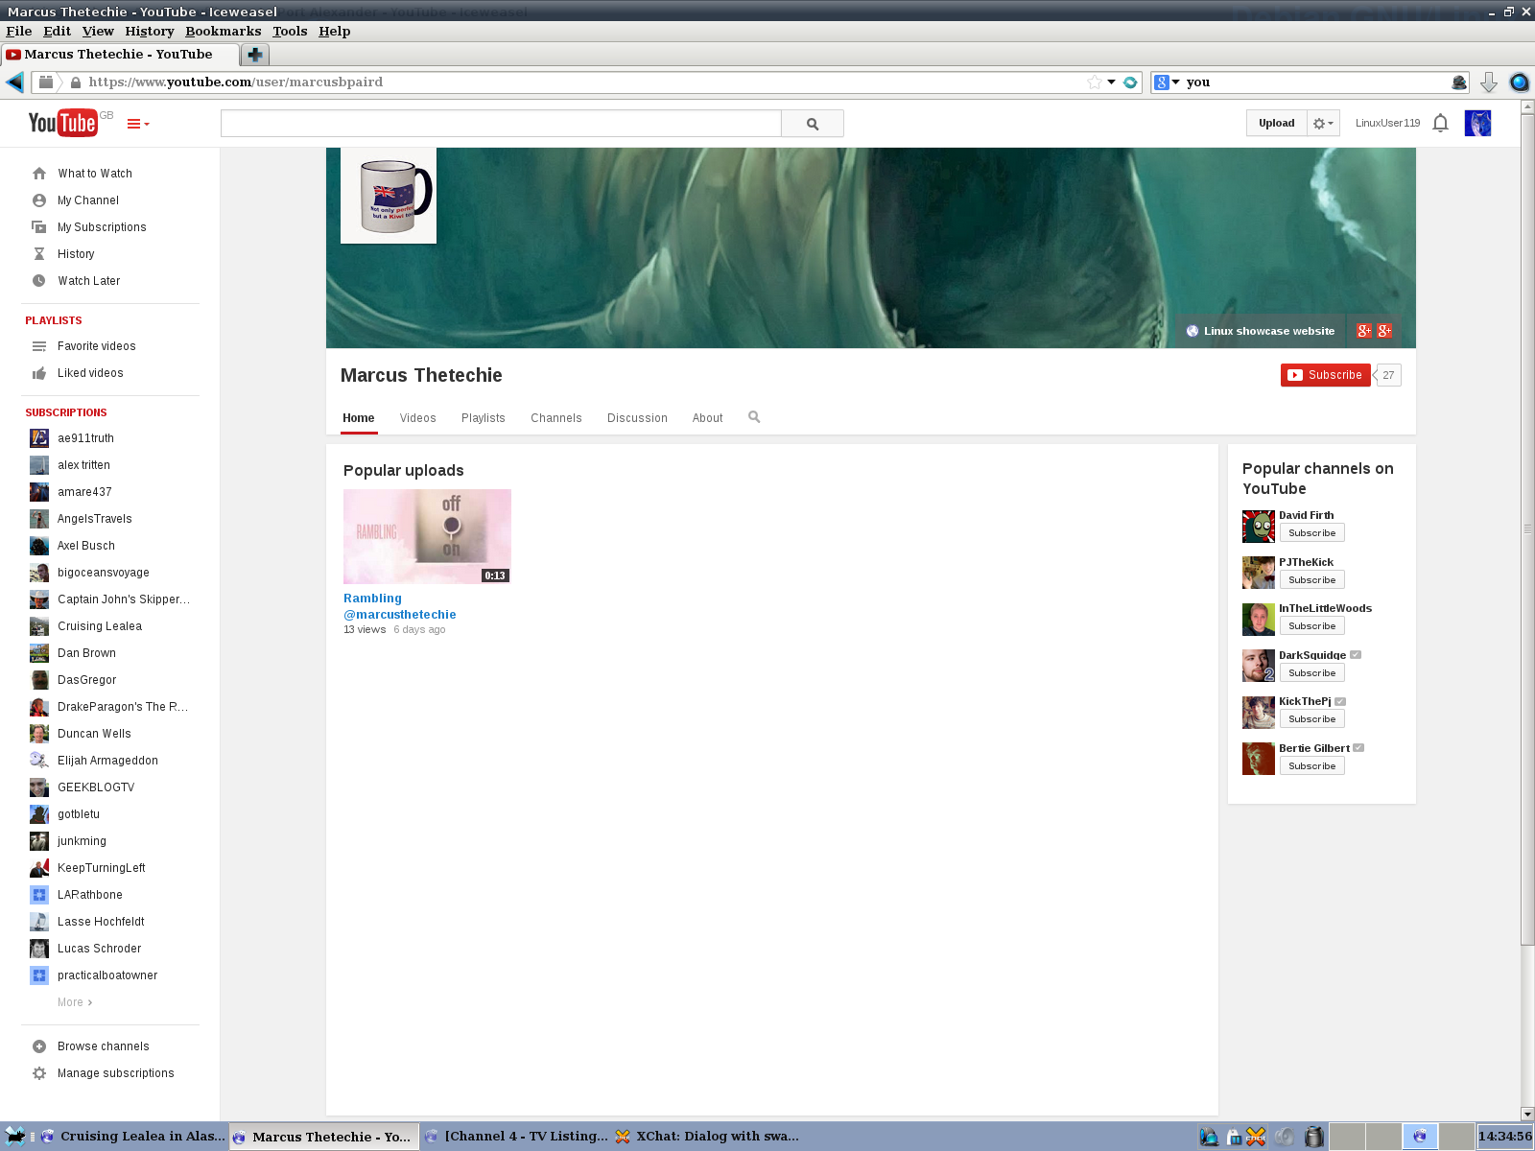Viewport: 1535px width, 1151px height.
Task: Open the Tools menu
Action: [290, 32]
